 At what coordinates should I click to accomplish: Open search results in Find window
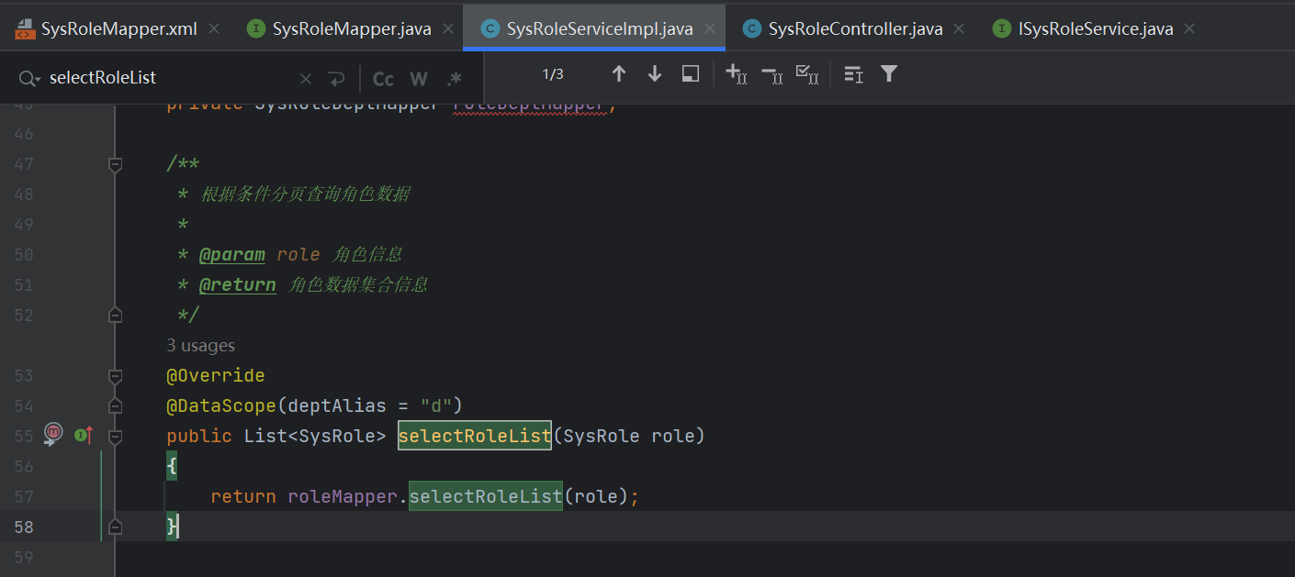pos(691,74)
